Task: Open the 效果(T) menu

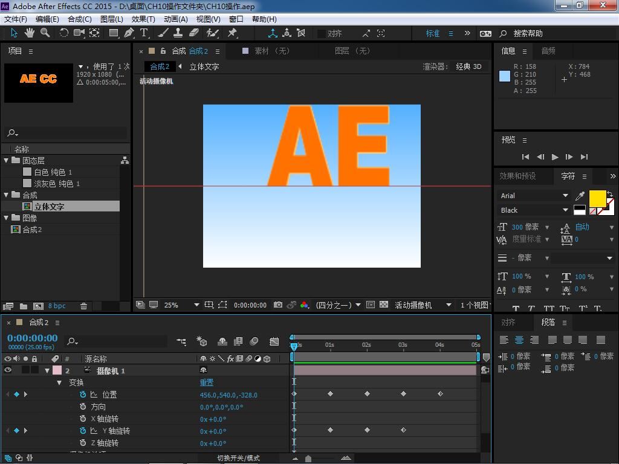Action: click(143, 19)
